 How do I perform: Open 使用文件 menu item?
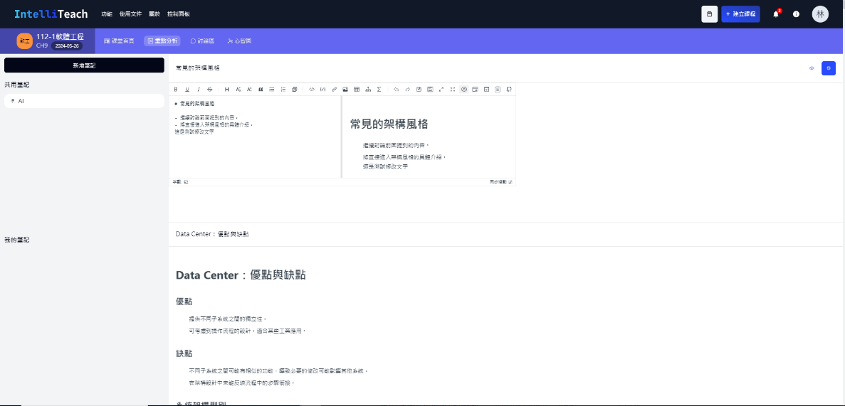tap(130, 14)
